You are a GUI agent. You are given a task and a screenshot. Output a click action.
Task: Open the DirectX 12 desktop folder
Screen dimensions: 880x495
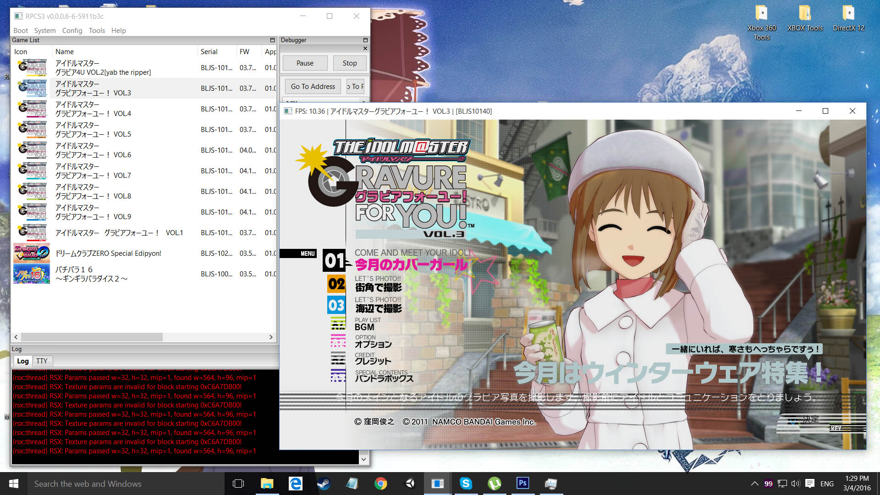(x=848, y=18)
